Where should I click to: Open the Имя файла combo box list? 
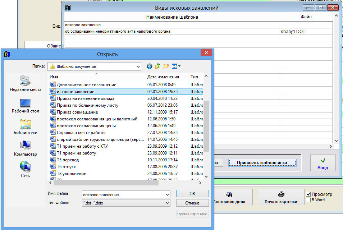click(167, 195)
